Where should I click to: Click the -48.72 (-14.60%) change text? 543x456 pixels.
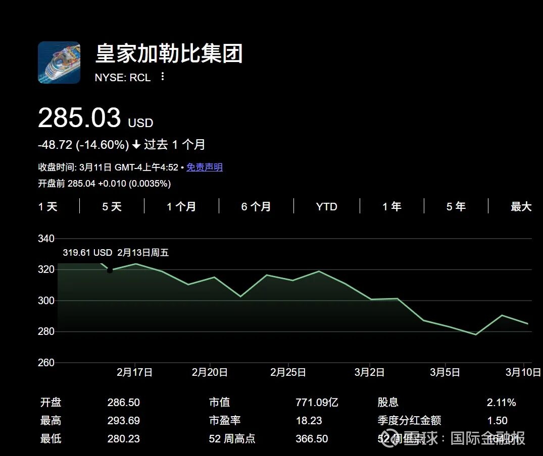[x=83, y=144]
